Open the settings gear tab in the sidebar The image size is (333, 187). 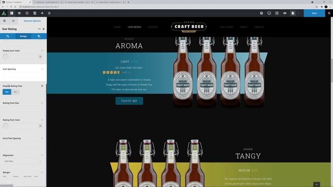point(5,21)
